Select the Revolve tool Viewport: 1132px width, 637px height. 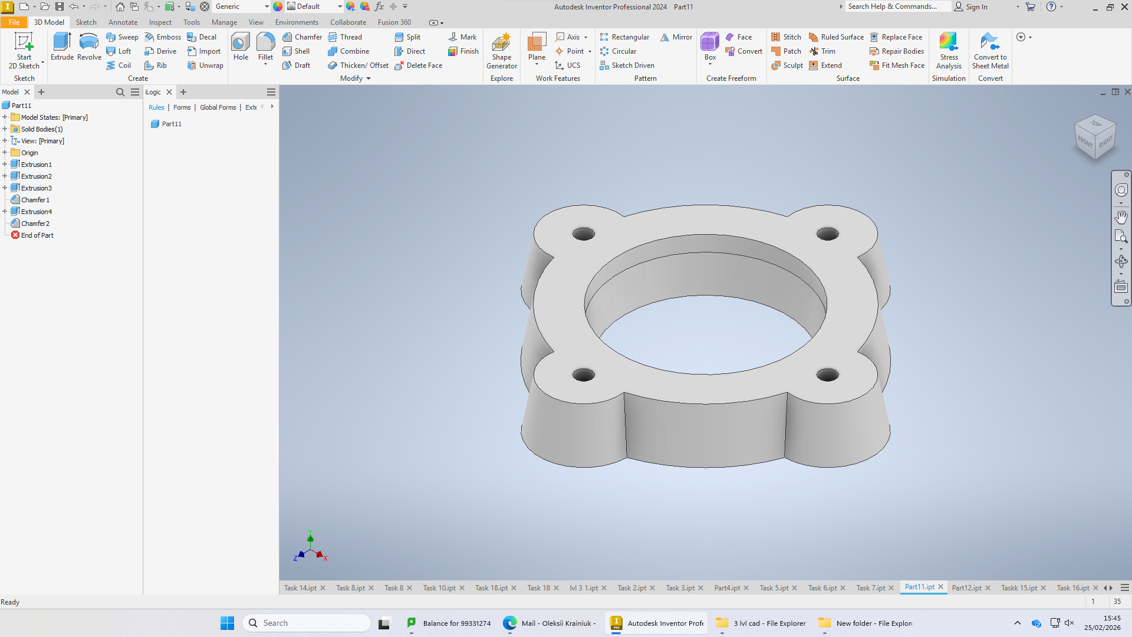point(89,47)
